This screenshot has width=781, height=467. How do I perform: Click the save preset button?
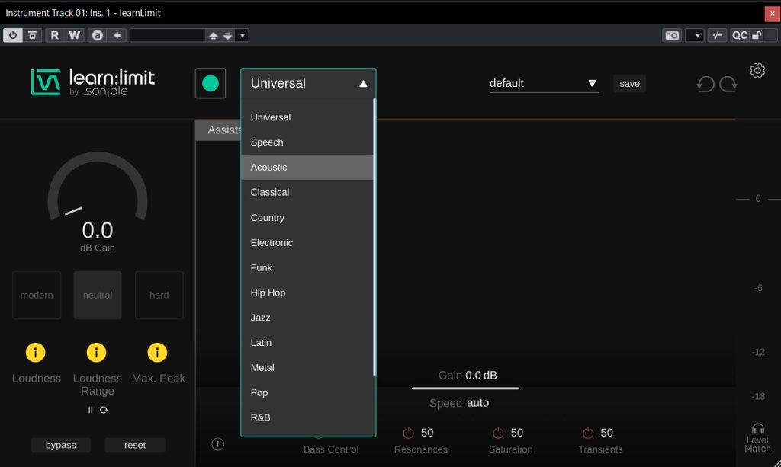coord(629,84)
